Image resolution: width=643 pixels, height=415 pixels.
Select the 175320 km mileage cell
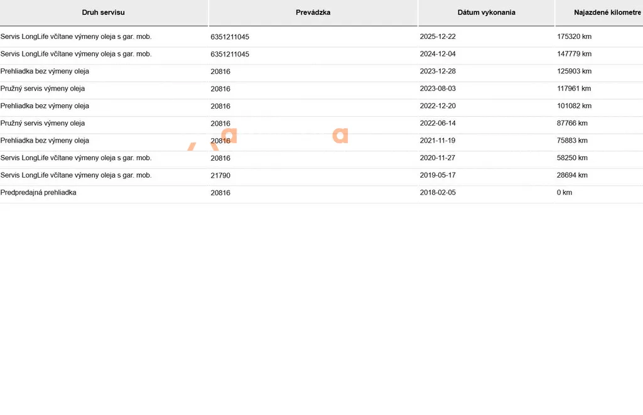click(574, 36)
